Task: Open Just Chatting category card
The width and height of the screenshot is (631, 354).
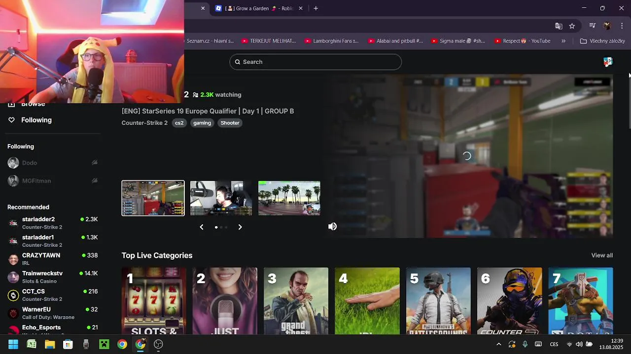Action: point(225,301)
